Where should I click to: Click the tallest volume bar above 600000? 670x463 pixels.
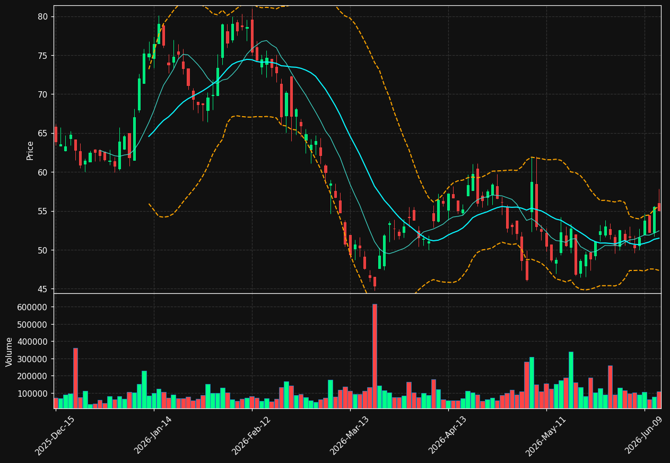(375, 356)
